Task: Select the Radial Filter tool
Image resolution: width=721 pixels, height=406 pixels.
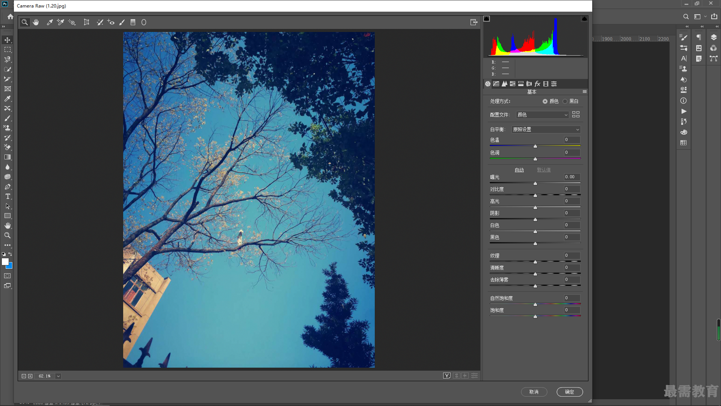Action: coord(144,23)
